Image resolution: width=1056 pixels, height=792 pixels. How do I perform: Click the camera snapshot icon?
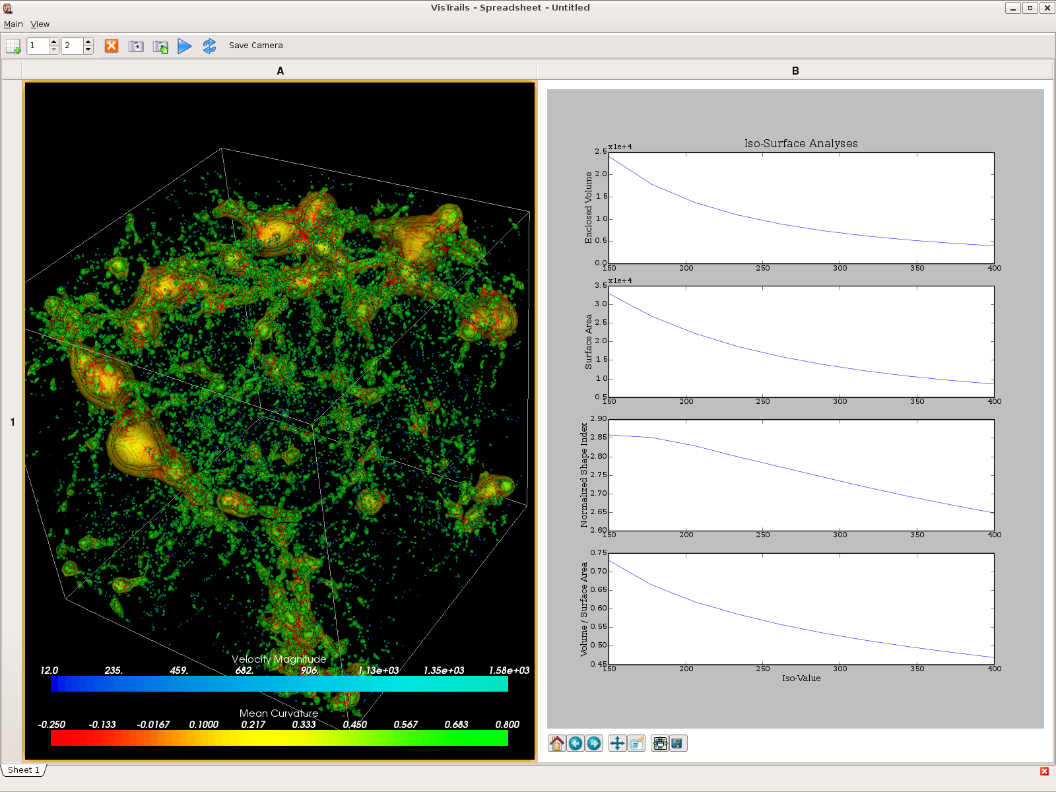pos(136,46)
